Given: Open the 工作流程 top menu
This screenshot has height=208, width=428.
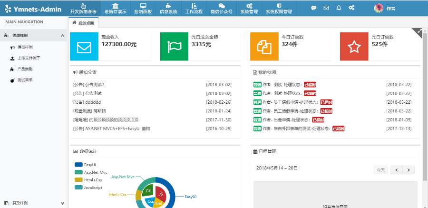Looking at the screenshot, I should pos(194,9).
